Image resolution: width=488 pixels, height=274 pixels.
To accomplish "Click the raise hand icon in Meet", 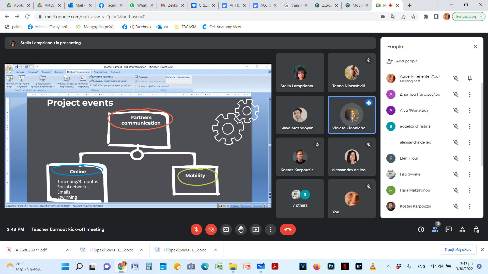I will click(241, 229).
